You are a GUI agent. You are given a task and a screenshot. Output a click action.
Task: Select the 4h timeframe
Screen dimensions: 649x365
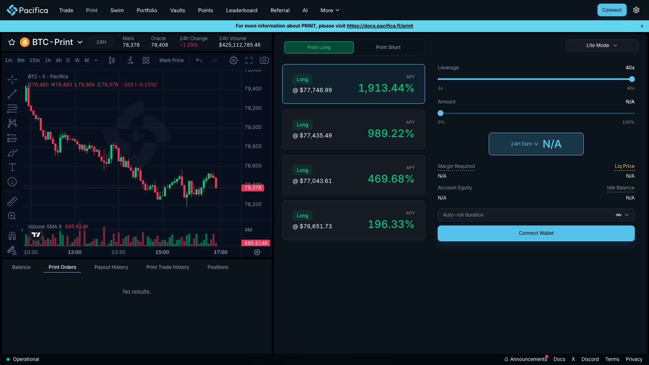[59, 60]
